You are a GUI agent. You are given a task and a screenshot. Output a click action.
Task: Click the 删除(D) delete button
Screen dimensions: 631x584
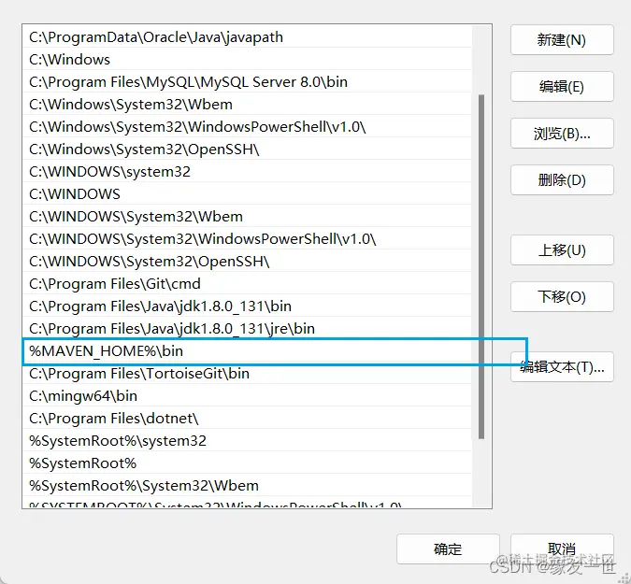click(x=562, y=179)
